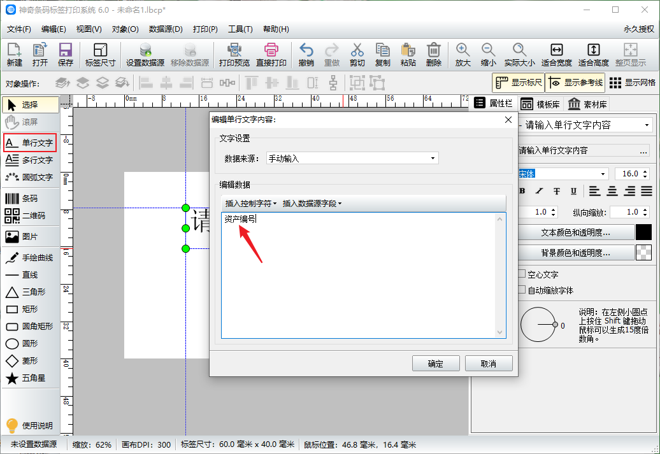This screenshot has height=454, width=660.
Task: Open the 编辑(E) menu
Action: pyautogui.click(x=54, y=29)
